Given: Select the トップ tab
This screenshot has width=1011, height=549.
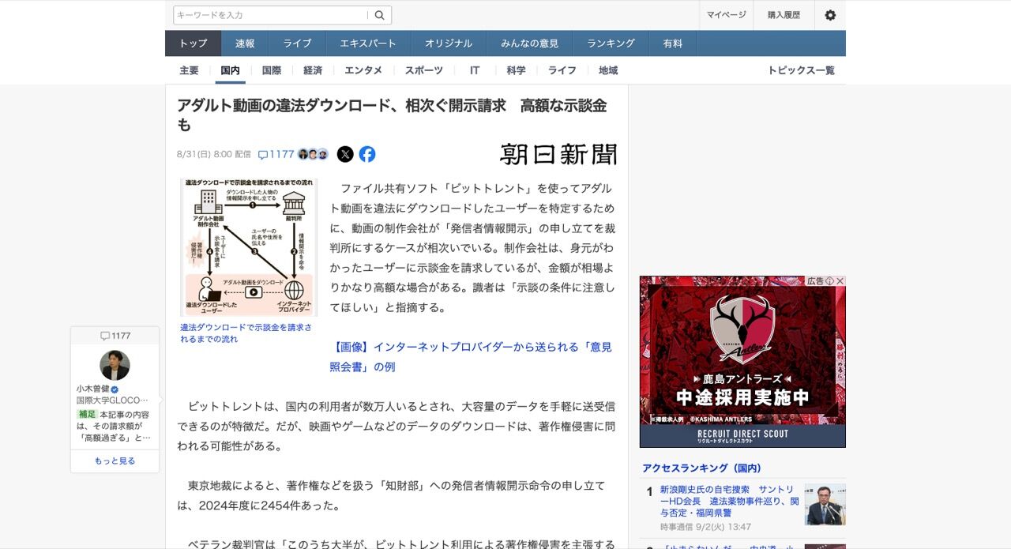Looking at the screenshot, I should point(193,43).
